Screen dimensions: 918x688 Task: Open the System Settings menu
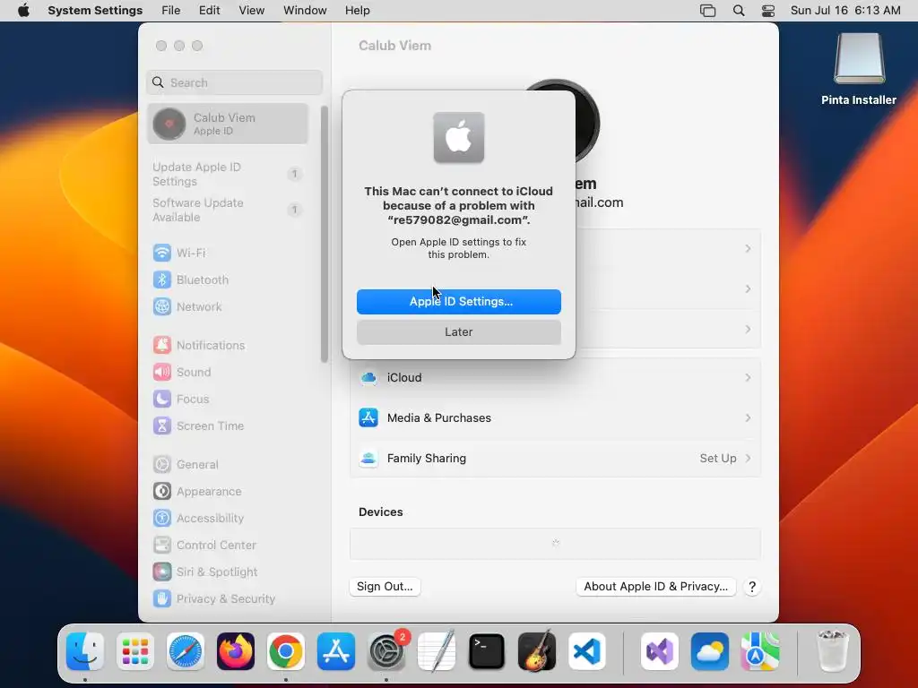tap(95, 11)
